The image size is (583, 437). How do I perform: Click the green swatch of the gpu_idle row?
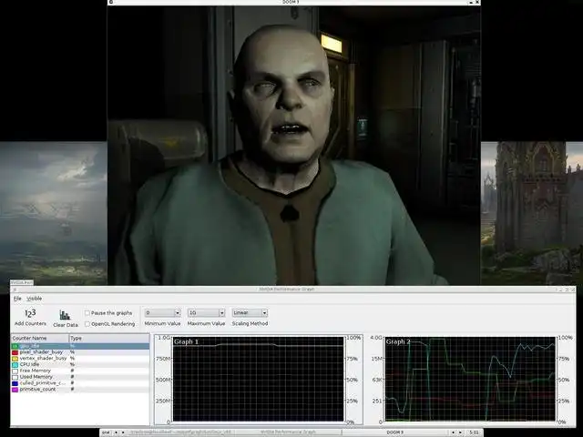(15, 346)
